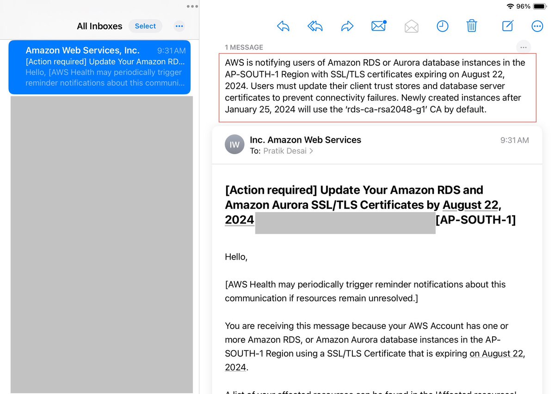Set a reminder with the clock icon
Screen dimensions: 555x394
[x=443, y=26]
